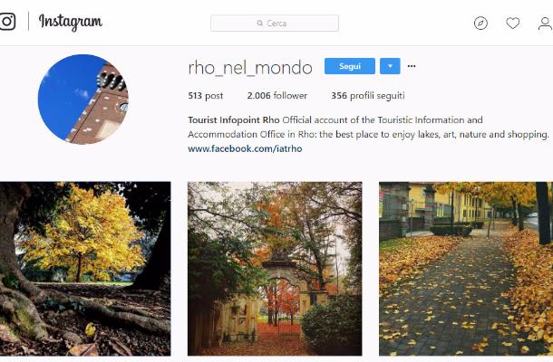Screen dimensions: 553x362
Task: Click the rho_nel_mondo profile picture
Action: point(83,100)
